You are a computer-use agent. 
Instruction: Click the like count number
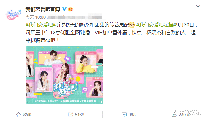click(184, 115)
